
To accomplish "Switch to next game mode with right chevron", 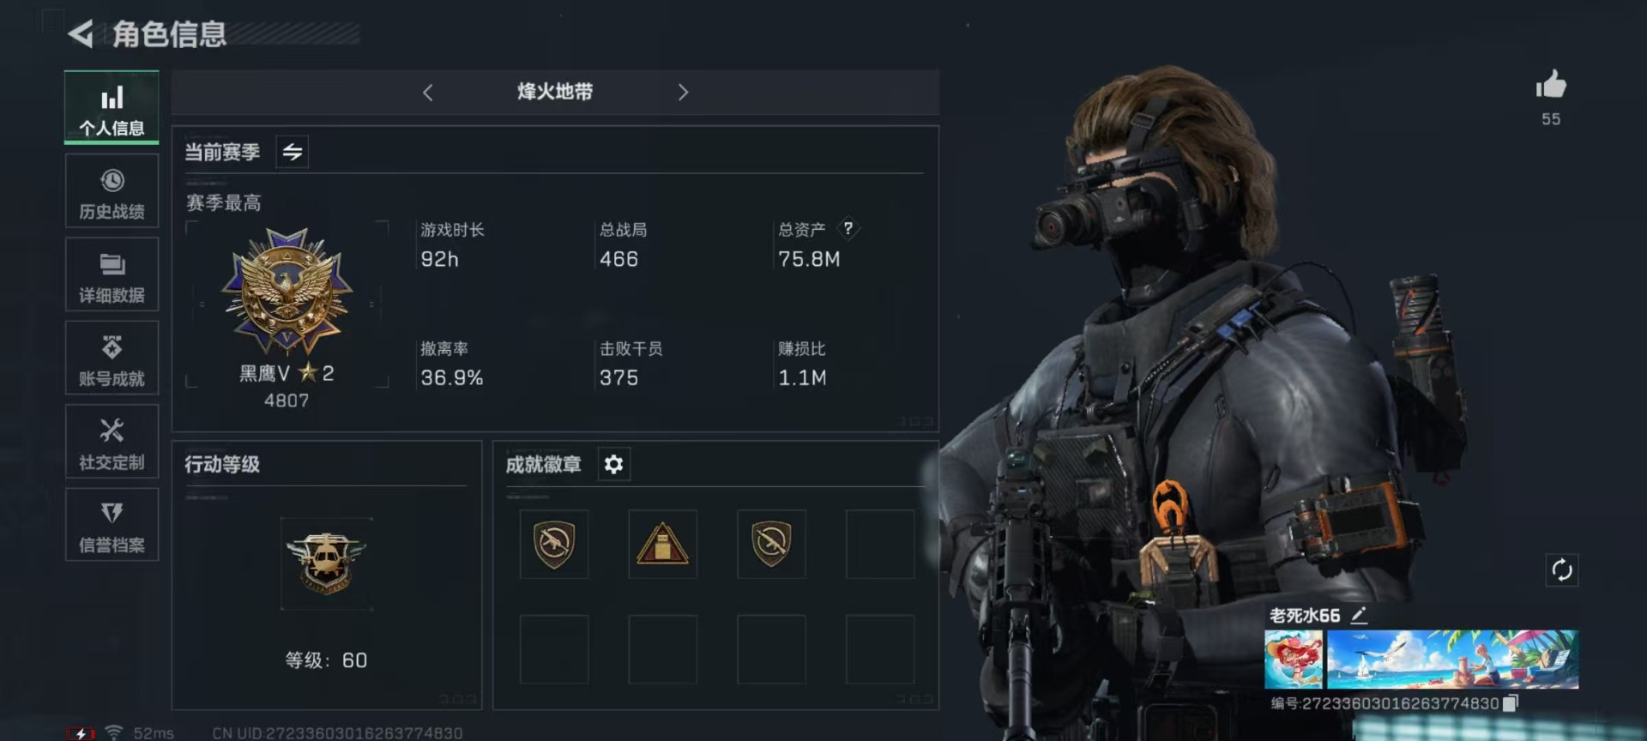I will tap(683, 93).
